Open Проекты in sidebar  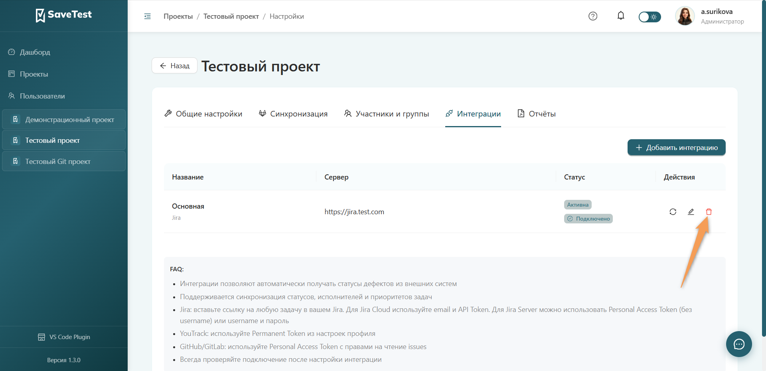click(64, 74)
